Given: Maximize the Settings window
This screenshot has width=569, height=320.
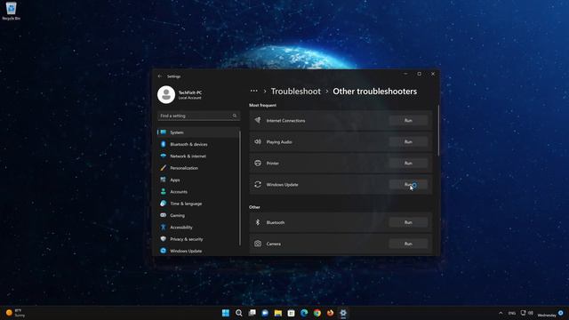Looking at the screenshot, I should pos(419,74).
